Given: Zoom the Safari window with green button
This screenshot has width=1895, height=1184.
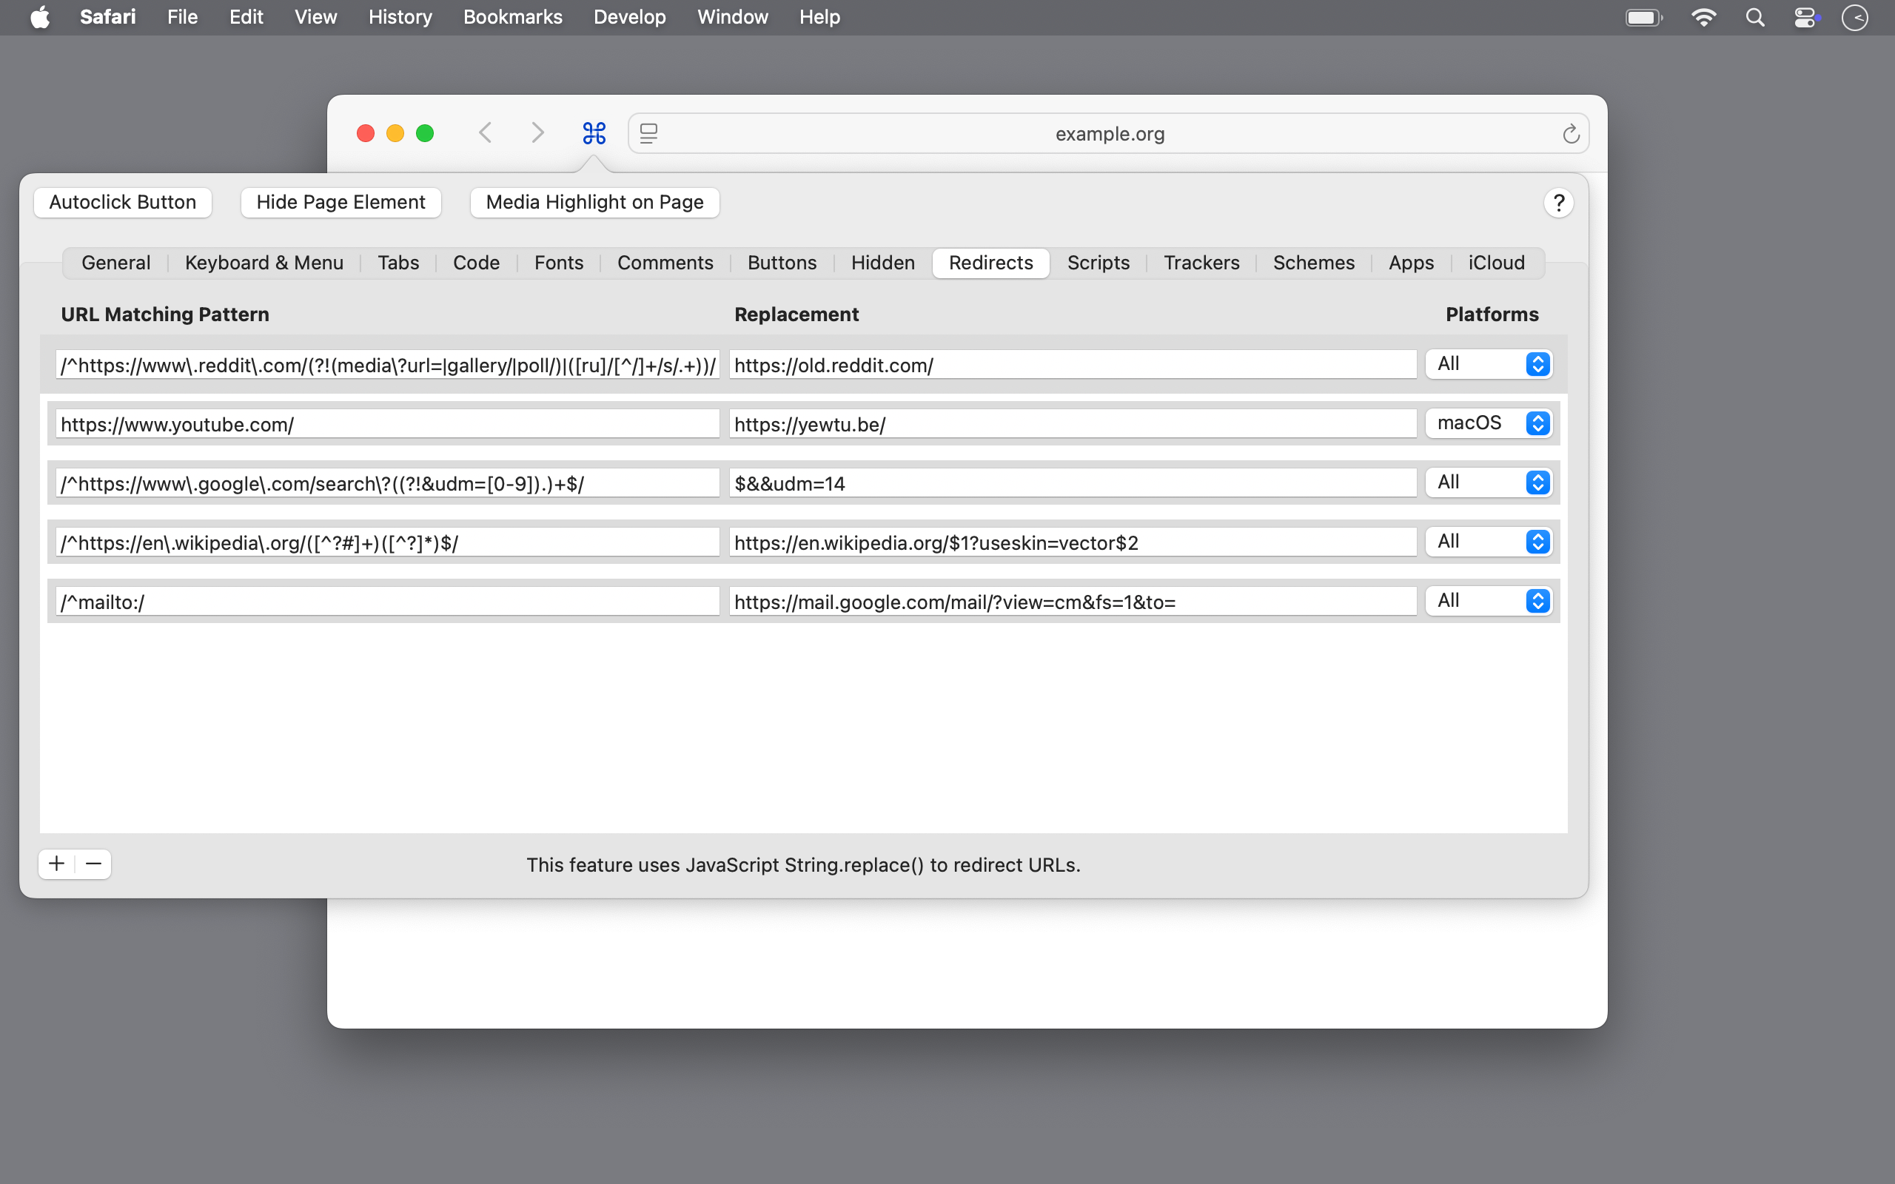Looking at the screenshot, I should pyautogui.click(x=424, y=133).
